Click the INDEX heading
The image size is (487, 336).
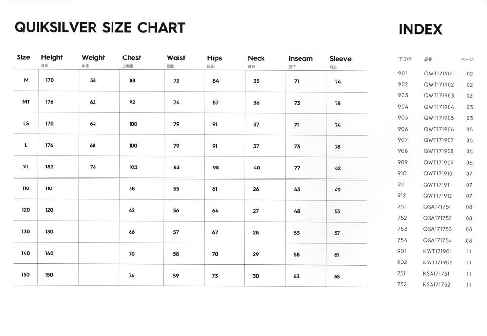(420, 30)
